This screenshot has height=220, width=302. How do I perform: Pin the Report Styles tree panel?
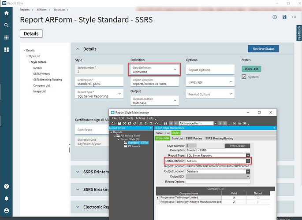151,128
